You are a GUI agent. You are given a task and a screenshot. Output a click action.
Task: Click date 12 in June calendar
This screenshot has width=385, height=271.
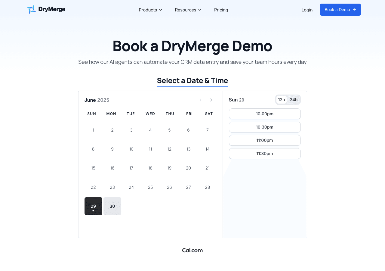[169, 149]
